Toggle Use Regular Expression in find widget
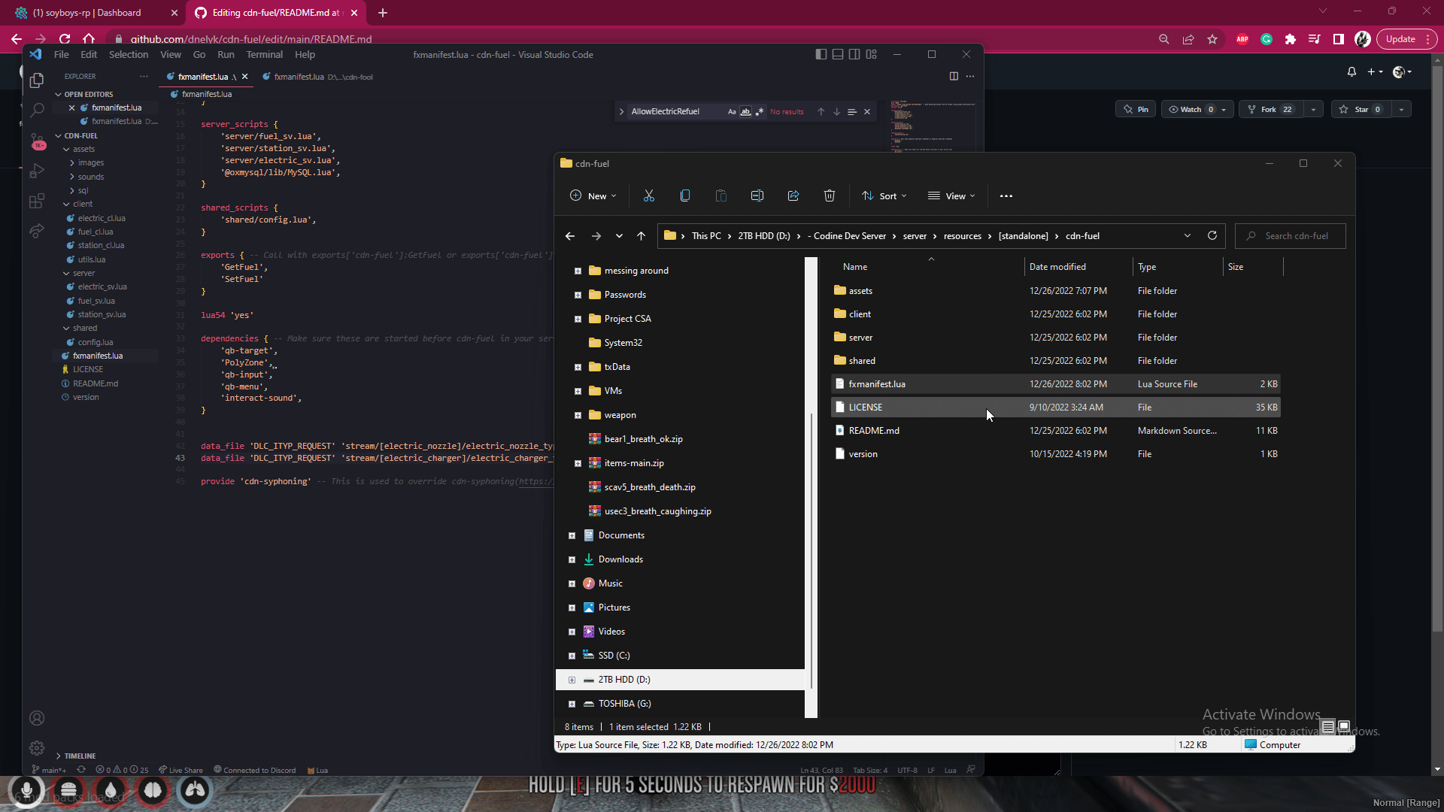Viewport: 1444px width, 812px height. click(x=759, y=111)
